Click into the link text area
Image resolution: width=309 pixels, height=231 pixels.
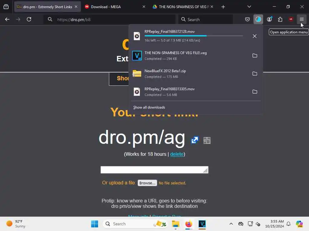(x=154, y=170)
